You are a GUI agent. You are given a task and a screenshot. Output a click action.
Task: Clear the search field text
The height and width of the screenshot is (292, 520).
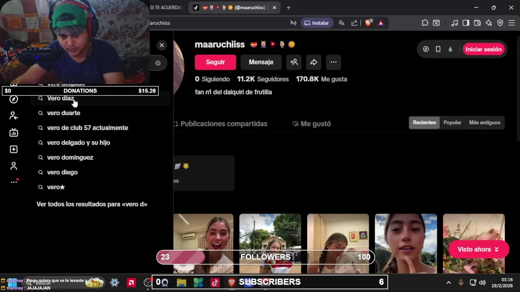click(x=158, y=63)
